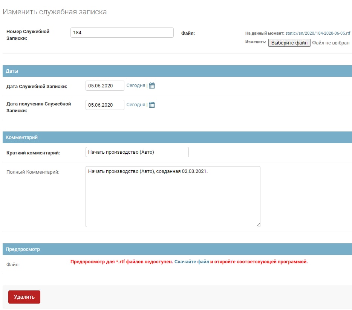Click the Дата Служебной Записки date input

[105, 86]
